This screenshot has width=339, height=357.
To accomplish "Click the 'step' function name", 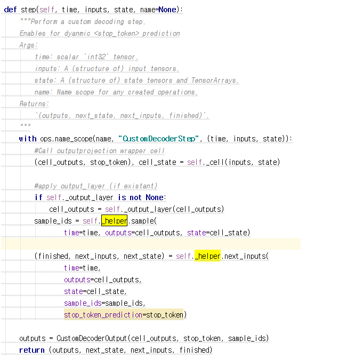I will tap(28, 10).
